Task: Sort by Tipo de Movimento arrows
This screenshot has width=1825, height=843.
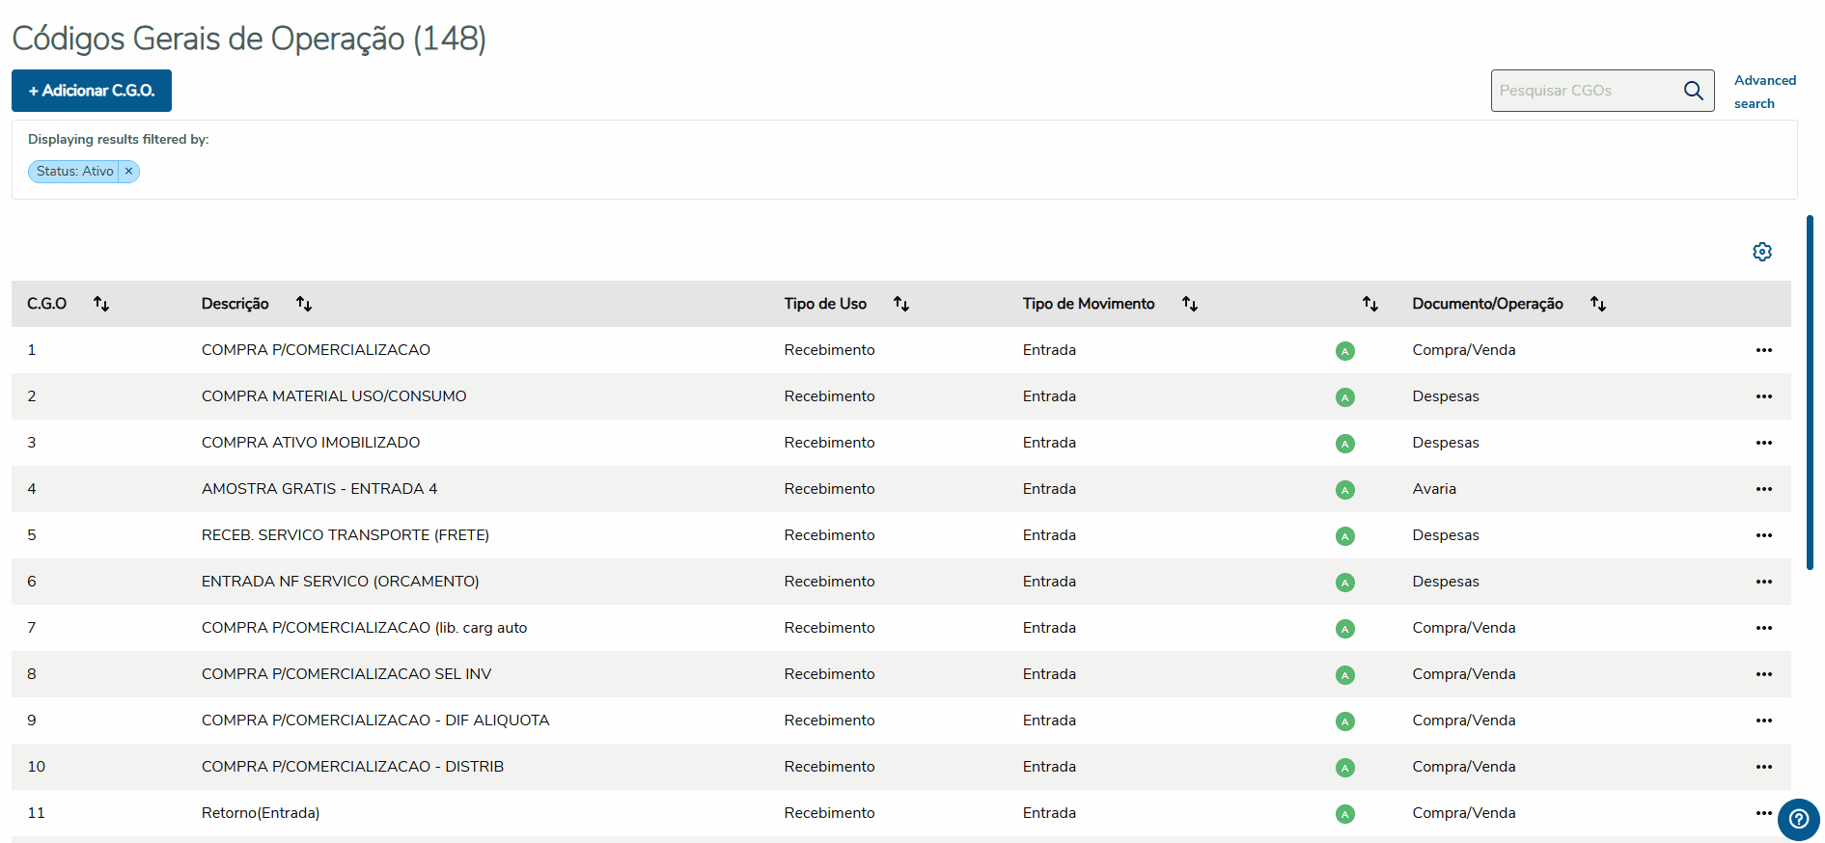Action: [x=1190, y=304]
